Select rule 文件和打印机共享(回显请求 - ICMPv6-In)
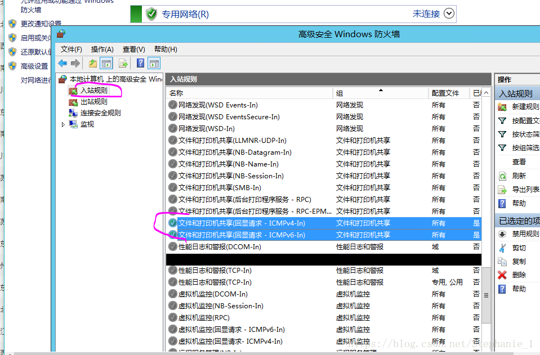The image size is (540, 355). coord(324,235)
